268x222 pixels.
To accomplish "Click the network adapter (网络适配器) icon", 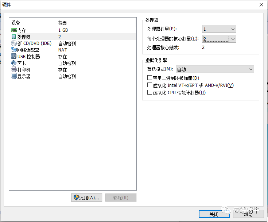I will coord(14,50).
